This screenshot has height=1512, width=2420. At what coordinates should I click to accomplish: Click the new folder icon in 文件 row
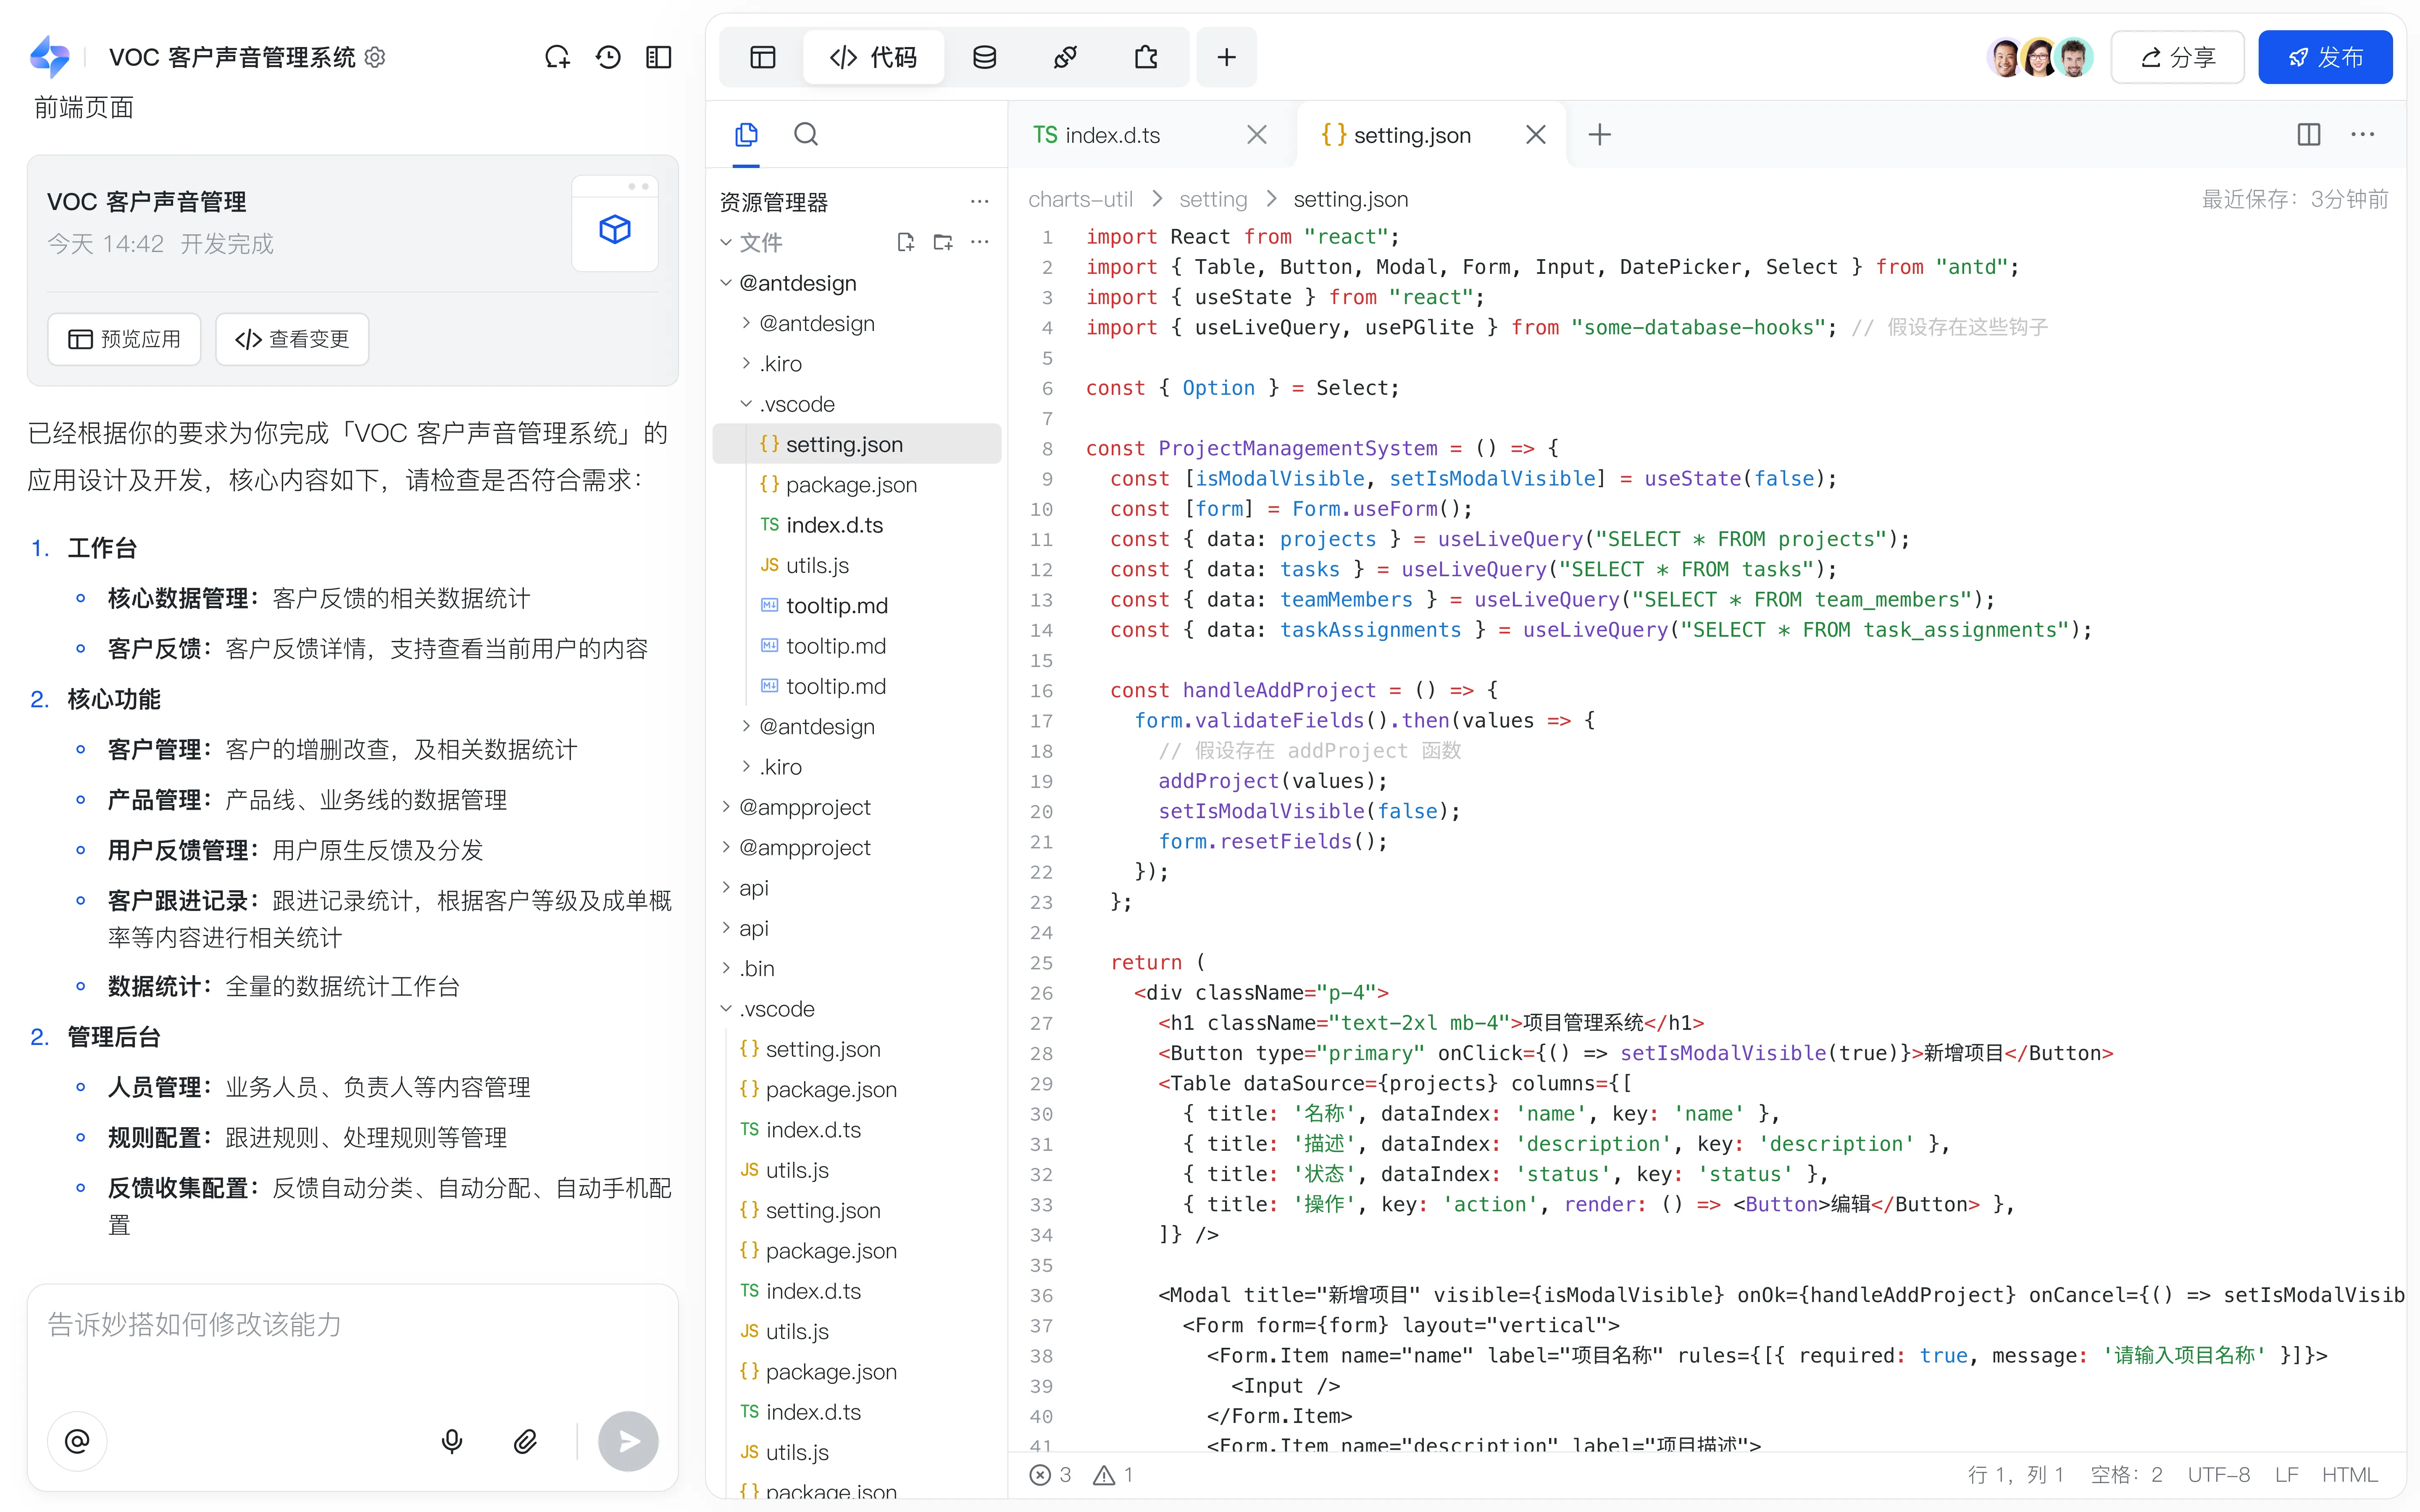point(943,242)
